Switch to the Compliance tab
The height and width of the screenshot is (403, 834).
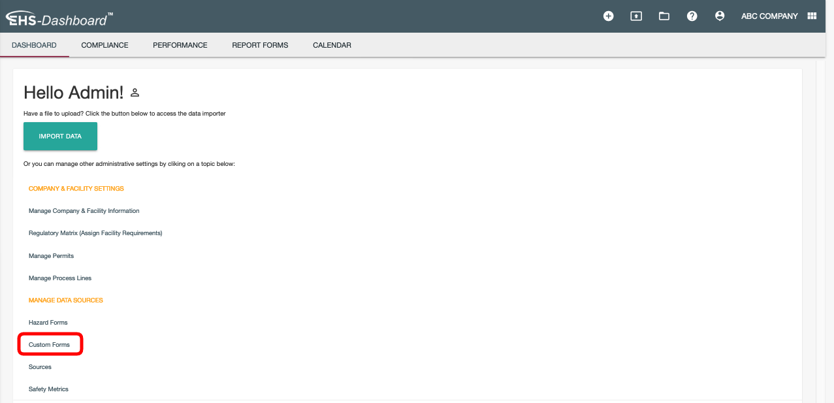point(104,45)
